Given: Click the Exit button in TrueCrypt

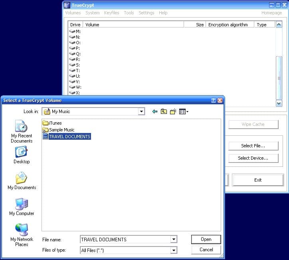Looking at the screenshot, I should 258,180.
